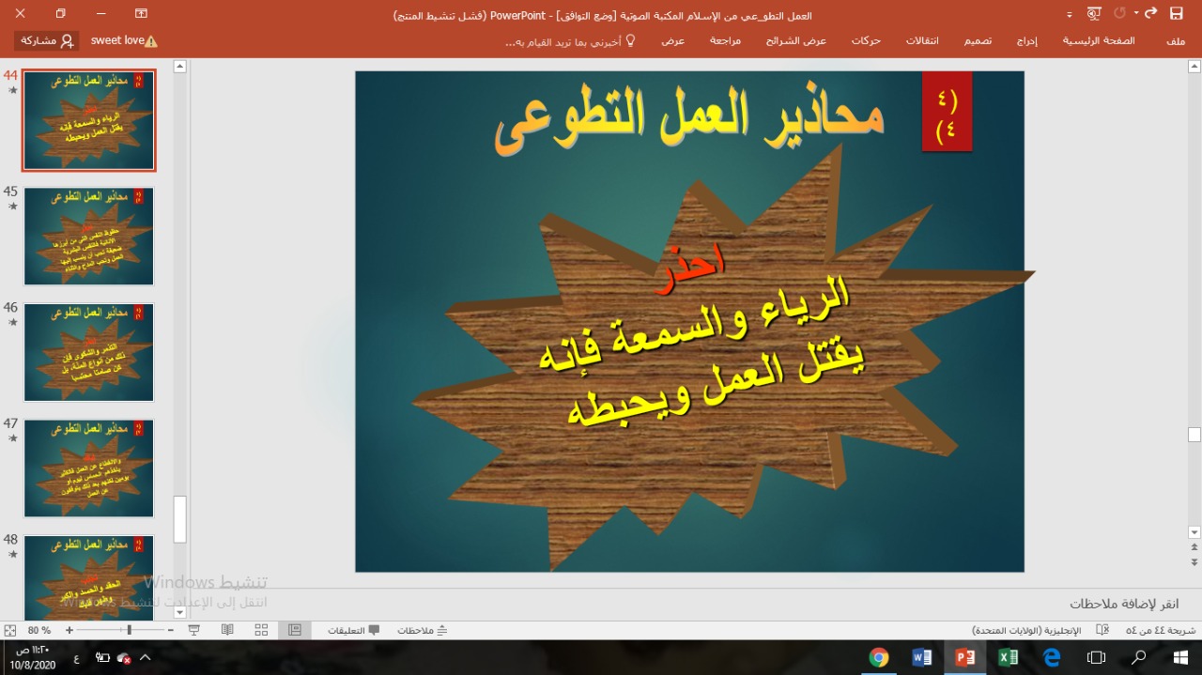Open the تصميم (Design) ribbon tab
Screen dimensions: 1202x675
click(x=978, y=41)
